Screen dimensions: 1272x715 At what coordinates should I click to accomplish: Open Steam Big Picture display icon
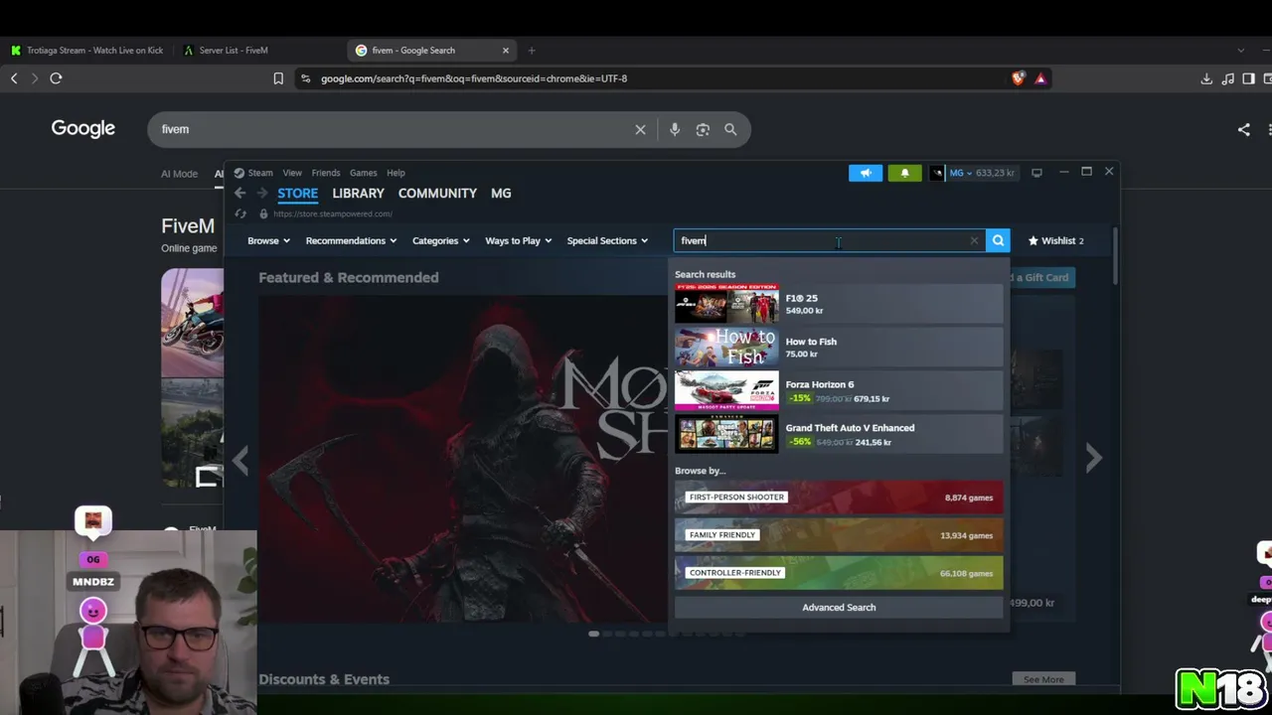pos(1036,173)
